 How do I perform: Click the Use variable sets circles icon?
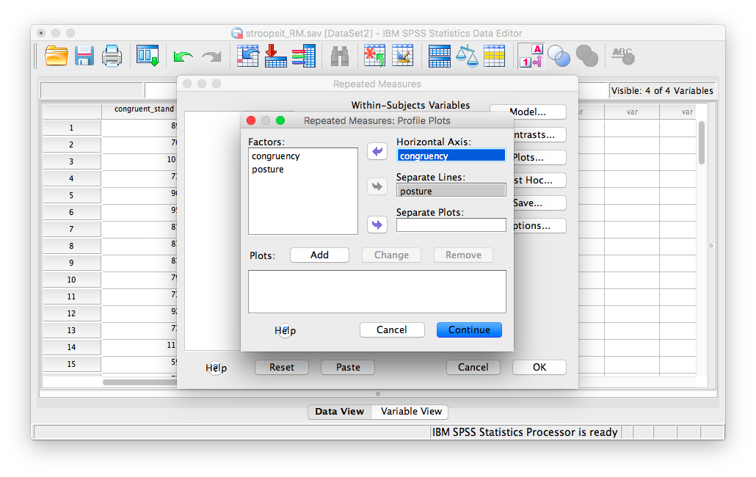pyautogui.click(x=559, y=56)
